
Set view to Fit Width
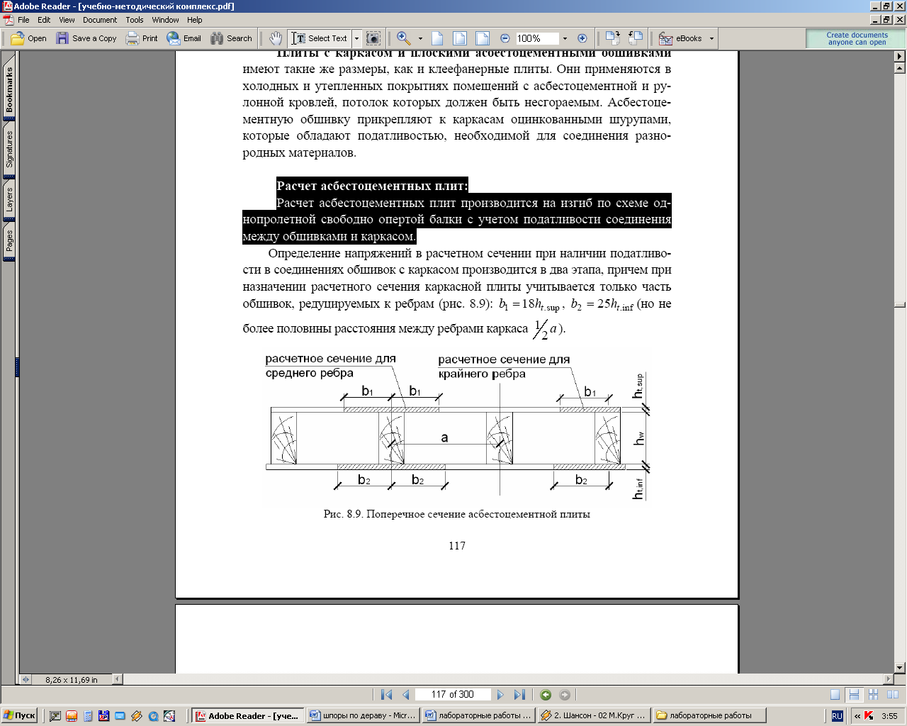[483, 38]
